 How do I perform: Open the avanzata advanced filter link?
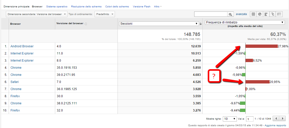tap(241, 14)
